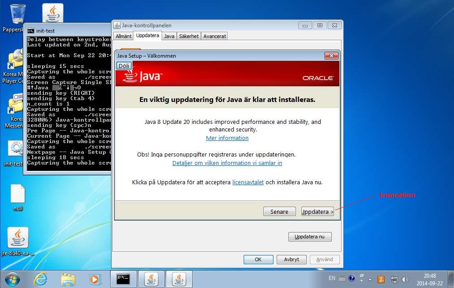Launch Internet Explorer from the taskbar
This screenshot has height=288, width=454.
pos(40,279)
